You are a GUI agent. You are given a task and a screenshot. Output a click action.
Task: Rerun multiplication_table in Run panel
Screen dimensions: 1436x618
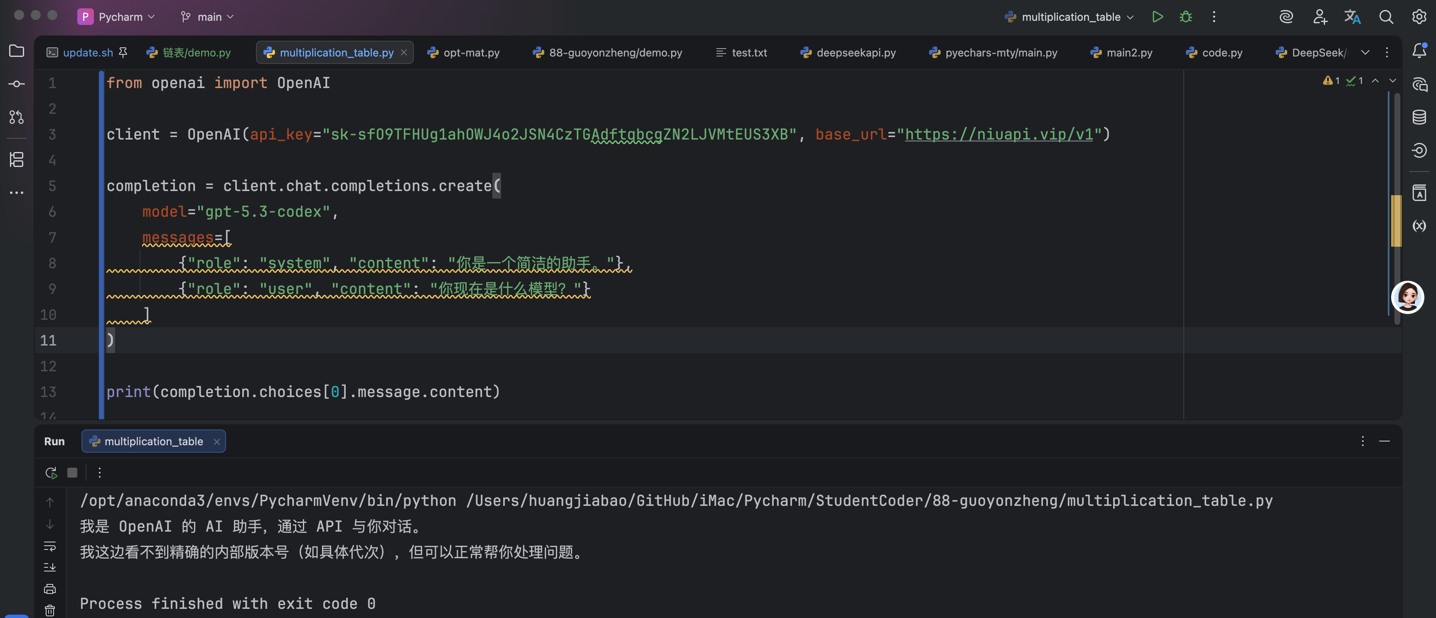point(51,473)
